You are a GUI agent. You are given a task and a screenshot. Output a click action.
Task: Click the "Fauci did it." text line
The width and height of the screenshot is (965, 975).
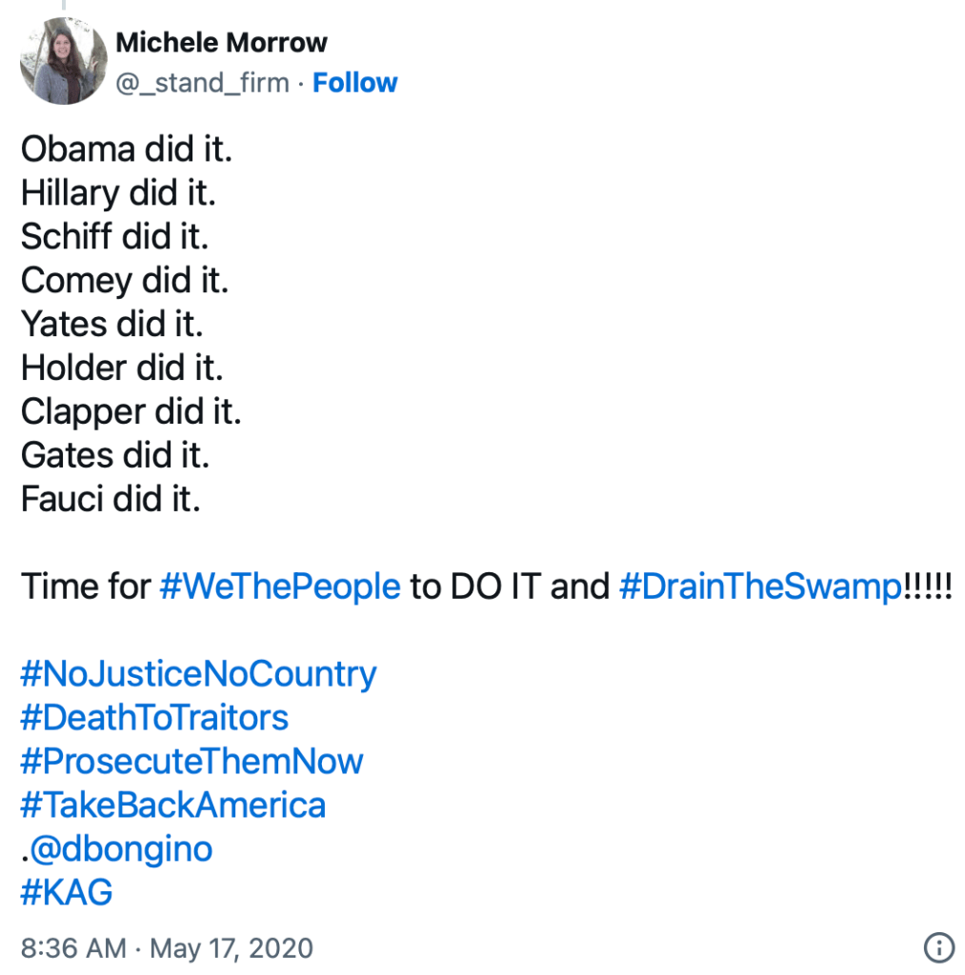pos(111,499)
